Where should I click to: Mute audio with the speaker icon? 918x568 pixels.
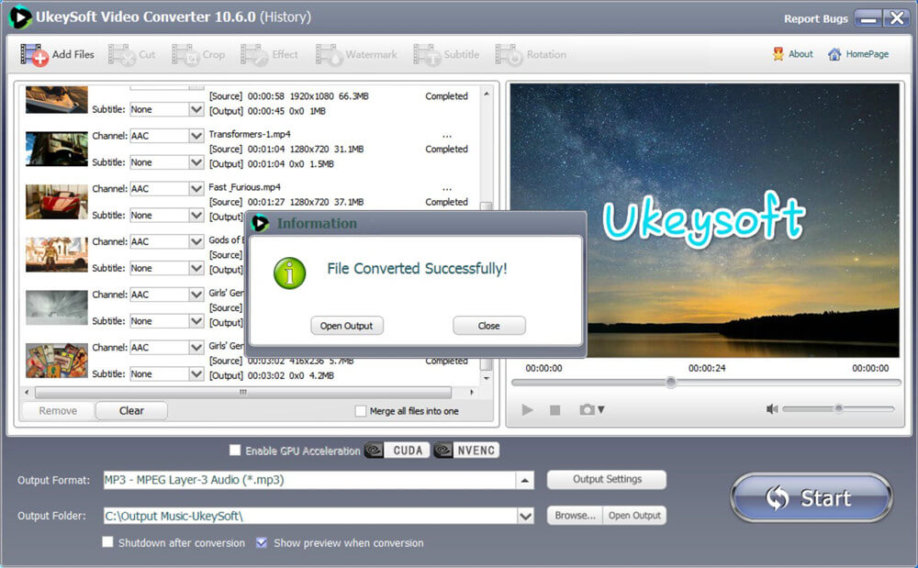click(772, 409)
